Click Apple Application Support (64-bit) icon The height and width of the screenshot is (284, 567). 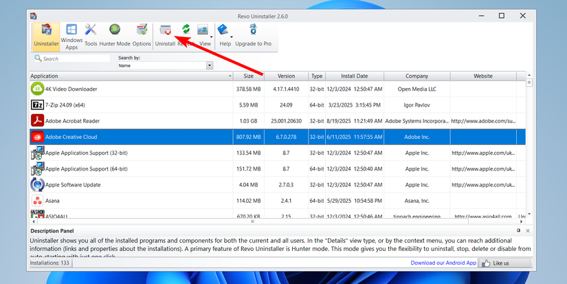click(37, 168)
